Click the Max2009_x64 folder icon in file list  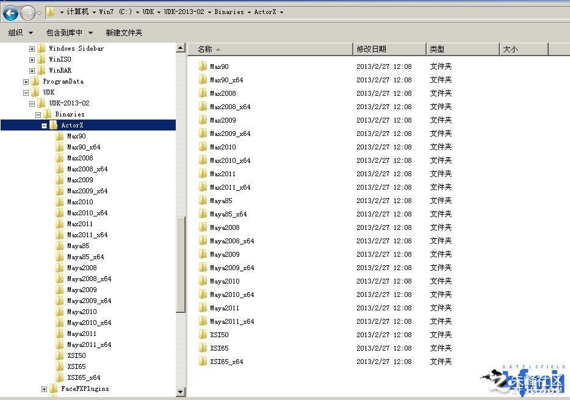[203, 134]
